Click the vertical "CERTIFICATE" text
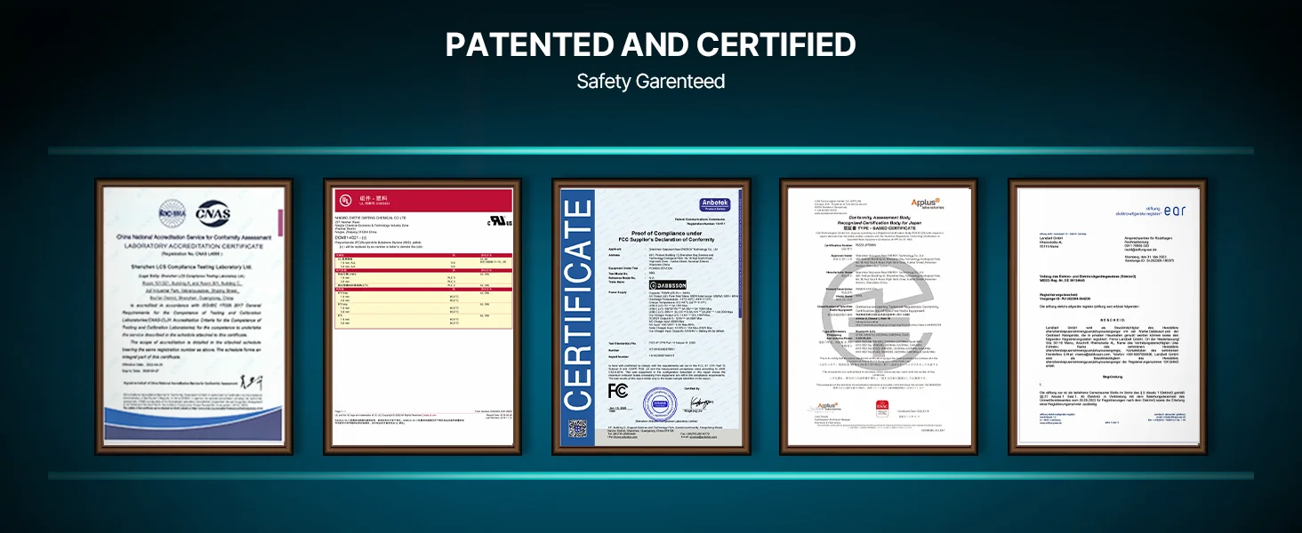Viewport: 1302px width, 533px height. click(x=578, y=306)
